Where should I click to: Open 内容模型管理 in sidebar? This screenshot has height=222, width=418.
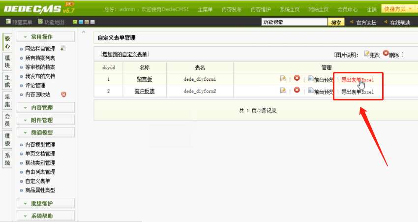click(40, 145)
